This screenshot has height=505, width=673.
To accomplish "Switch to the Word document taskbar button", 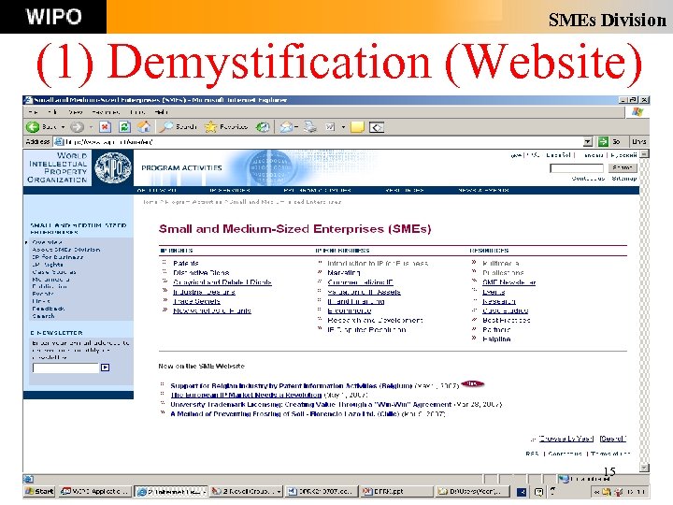I will pos(322,491).
